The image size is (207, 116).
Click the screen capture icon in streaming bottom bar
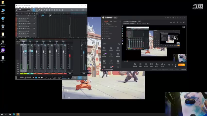pyautogui.click(x=135, y=64)
